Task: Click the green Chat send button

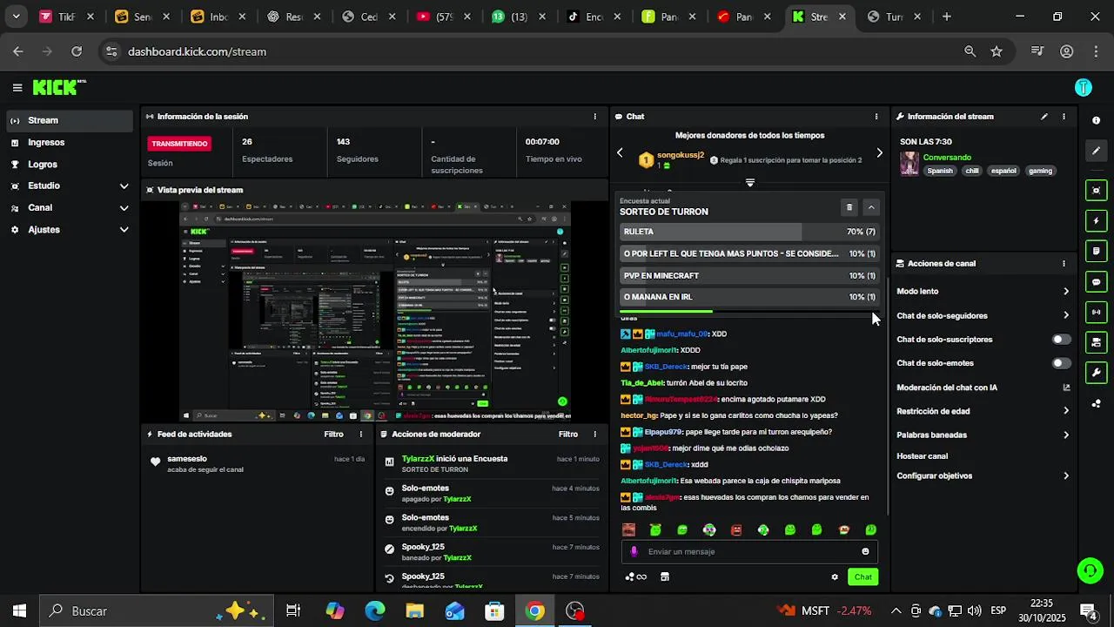Action: 863,577
